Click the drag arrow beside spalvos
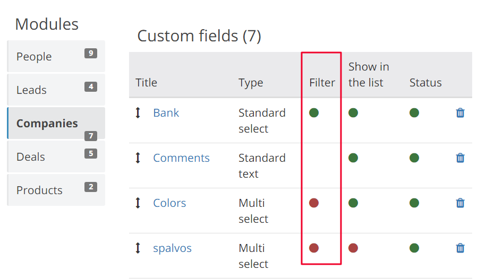Image resolution: width=478 pixels, height=279 pixels. coord(138,248)
